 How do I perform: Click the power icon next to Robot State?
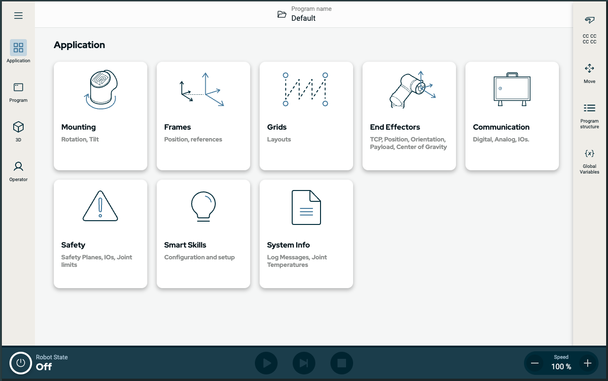pyautogui.click(x=20, y=363)
